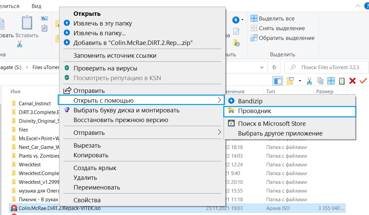This screenshot has width=369, height=215.
Task: Click Обратить выделение in the ribbon
Action: (282, 38)
